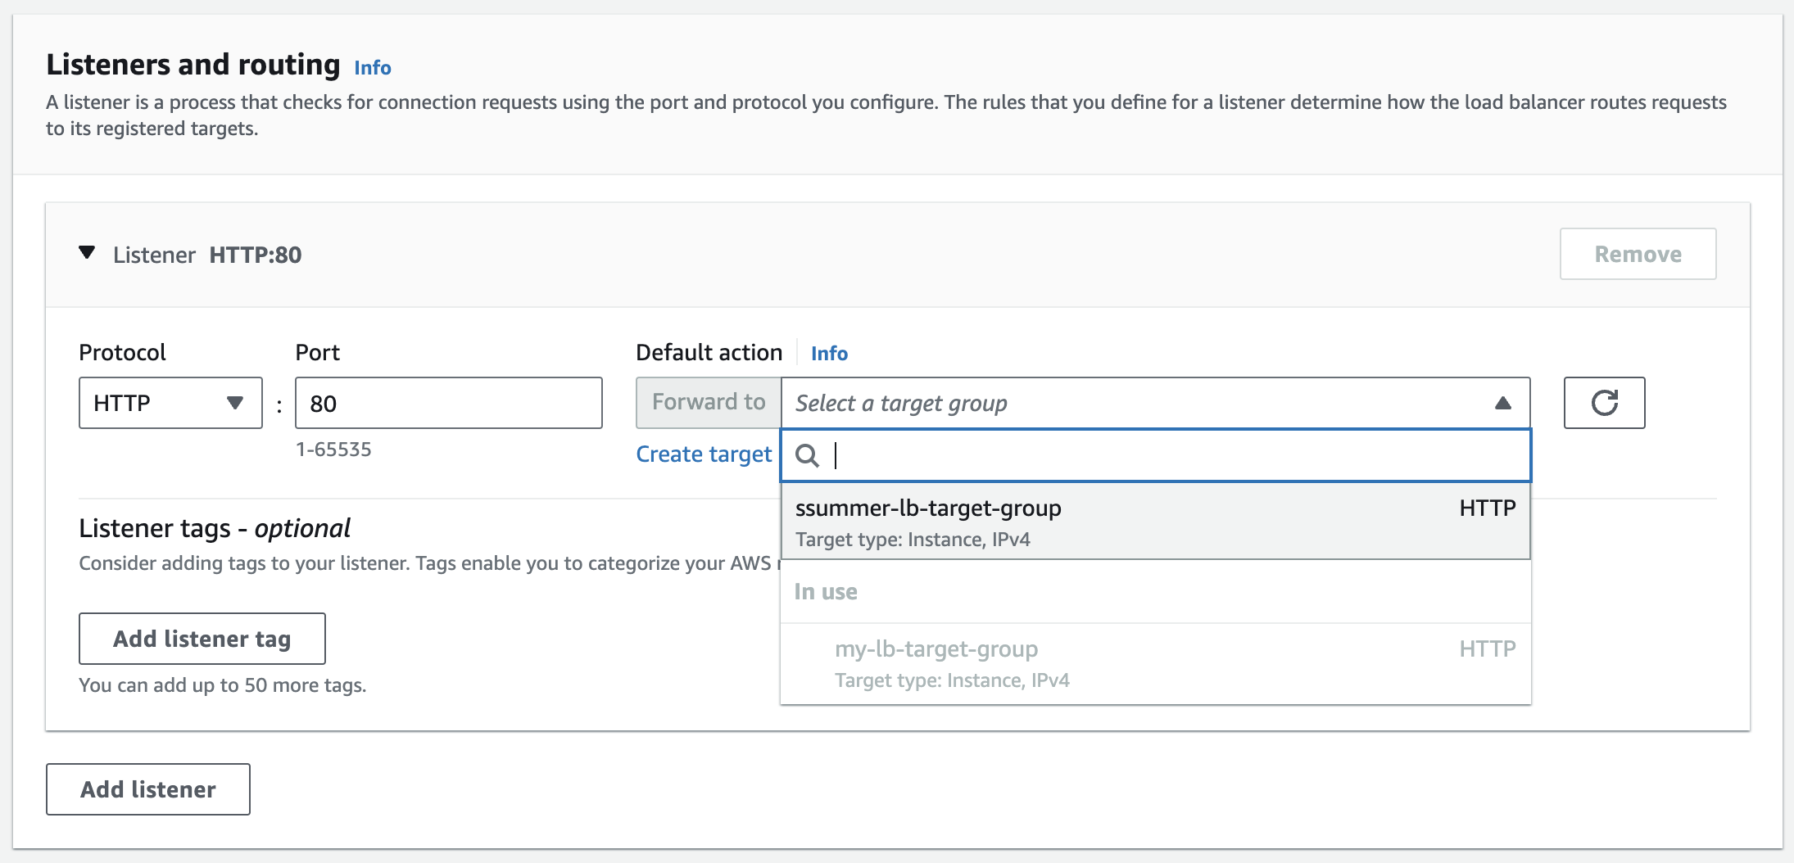The height and width of the screenshot is (863, 1794).
Task: Click the 'In use' group header
Action: click(x=826, y=592)
